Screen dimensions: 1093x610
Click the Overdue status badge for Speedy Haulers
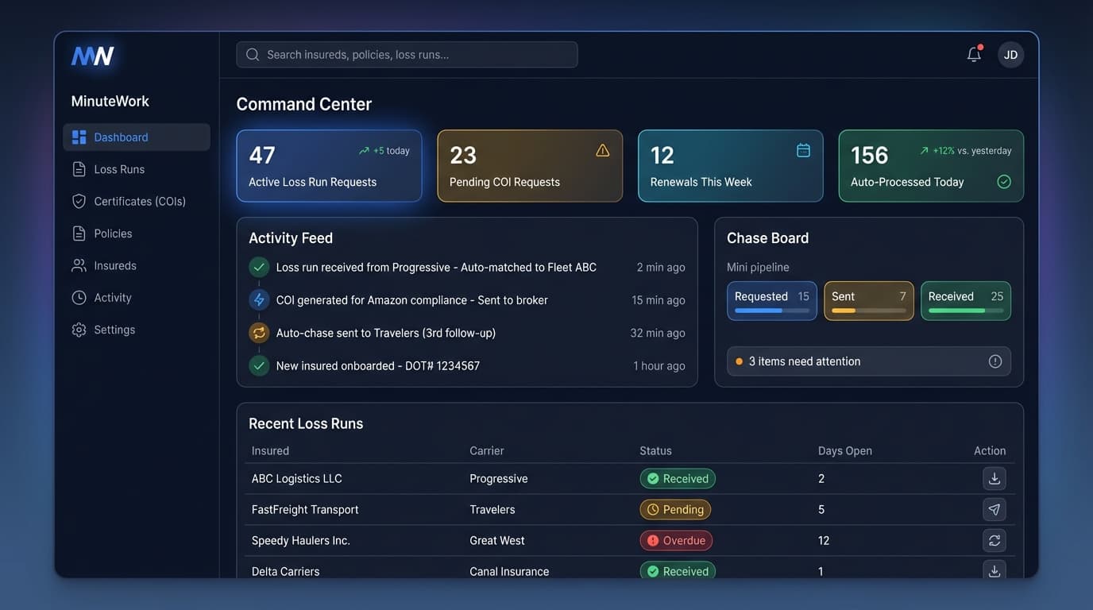pos(675,540)
